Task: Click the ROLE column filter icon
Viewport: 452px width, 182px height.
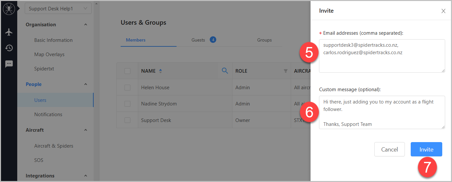Action: pyautogui.click(x=286, y=71)
